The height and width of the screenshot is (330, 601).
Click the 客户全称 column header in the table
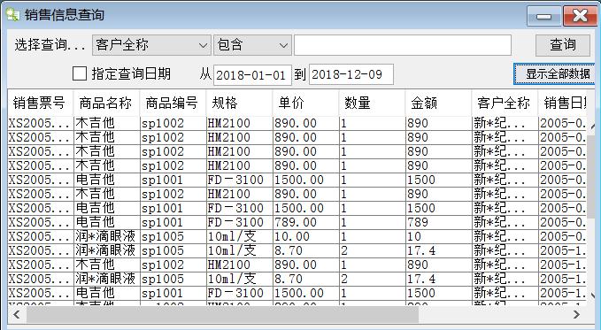coord(505,104)
